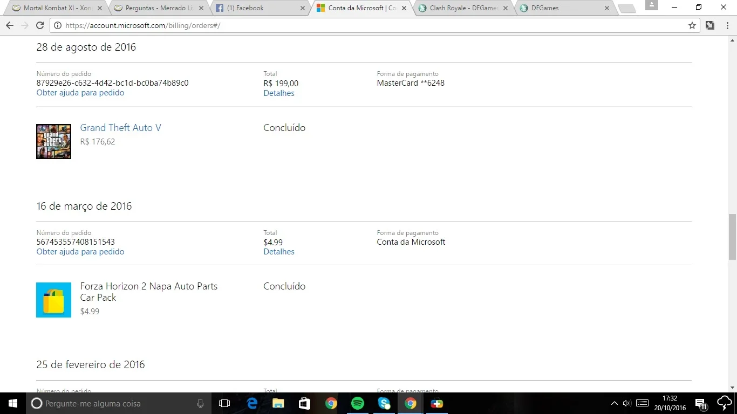Image resolution: width=737 pixels, height=414 pixels.
Task: Open the Grand Theft Auto V link
Action: pos(121,128)
